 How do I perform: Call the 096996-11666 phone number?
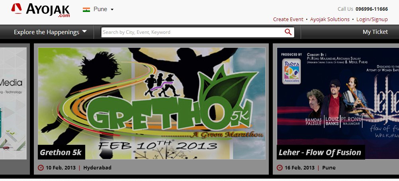click(x=372, y=9)
